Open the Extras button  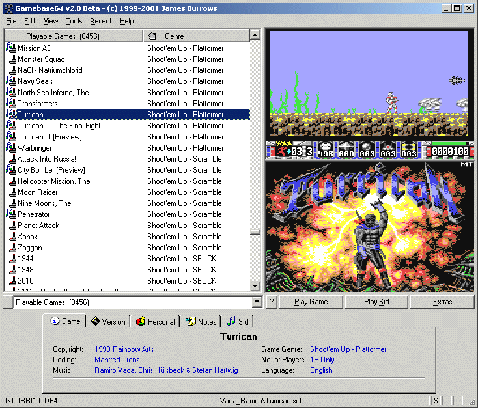[442, 302]
